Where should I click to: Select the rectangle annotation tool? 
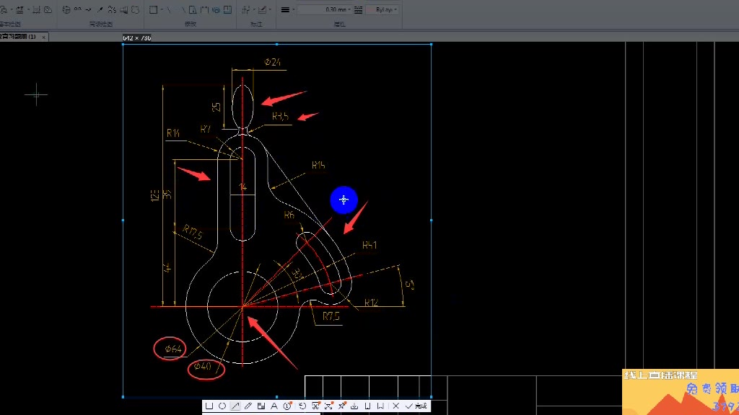click(x=209, y=406)
